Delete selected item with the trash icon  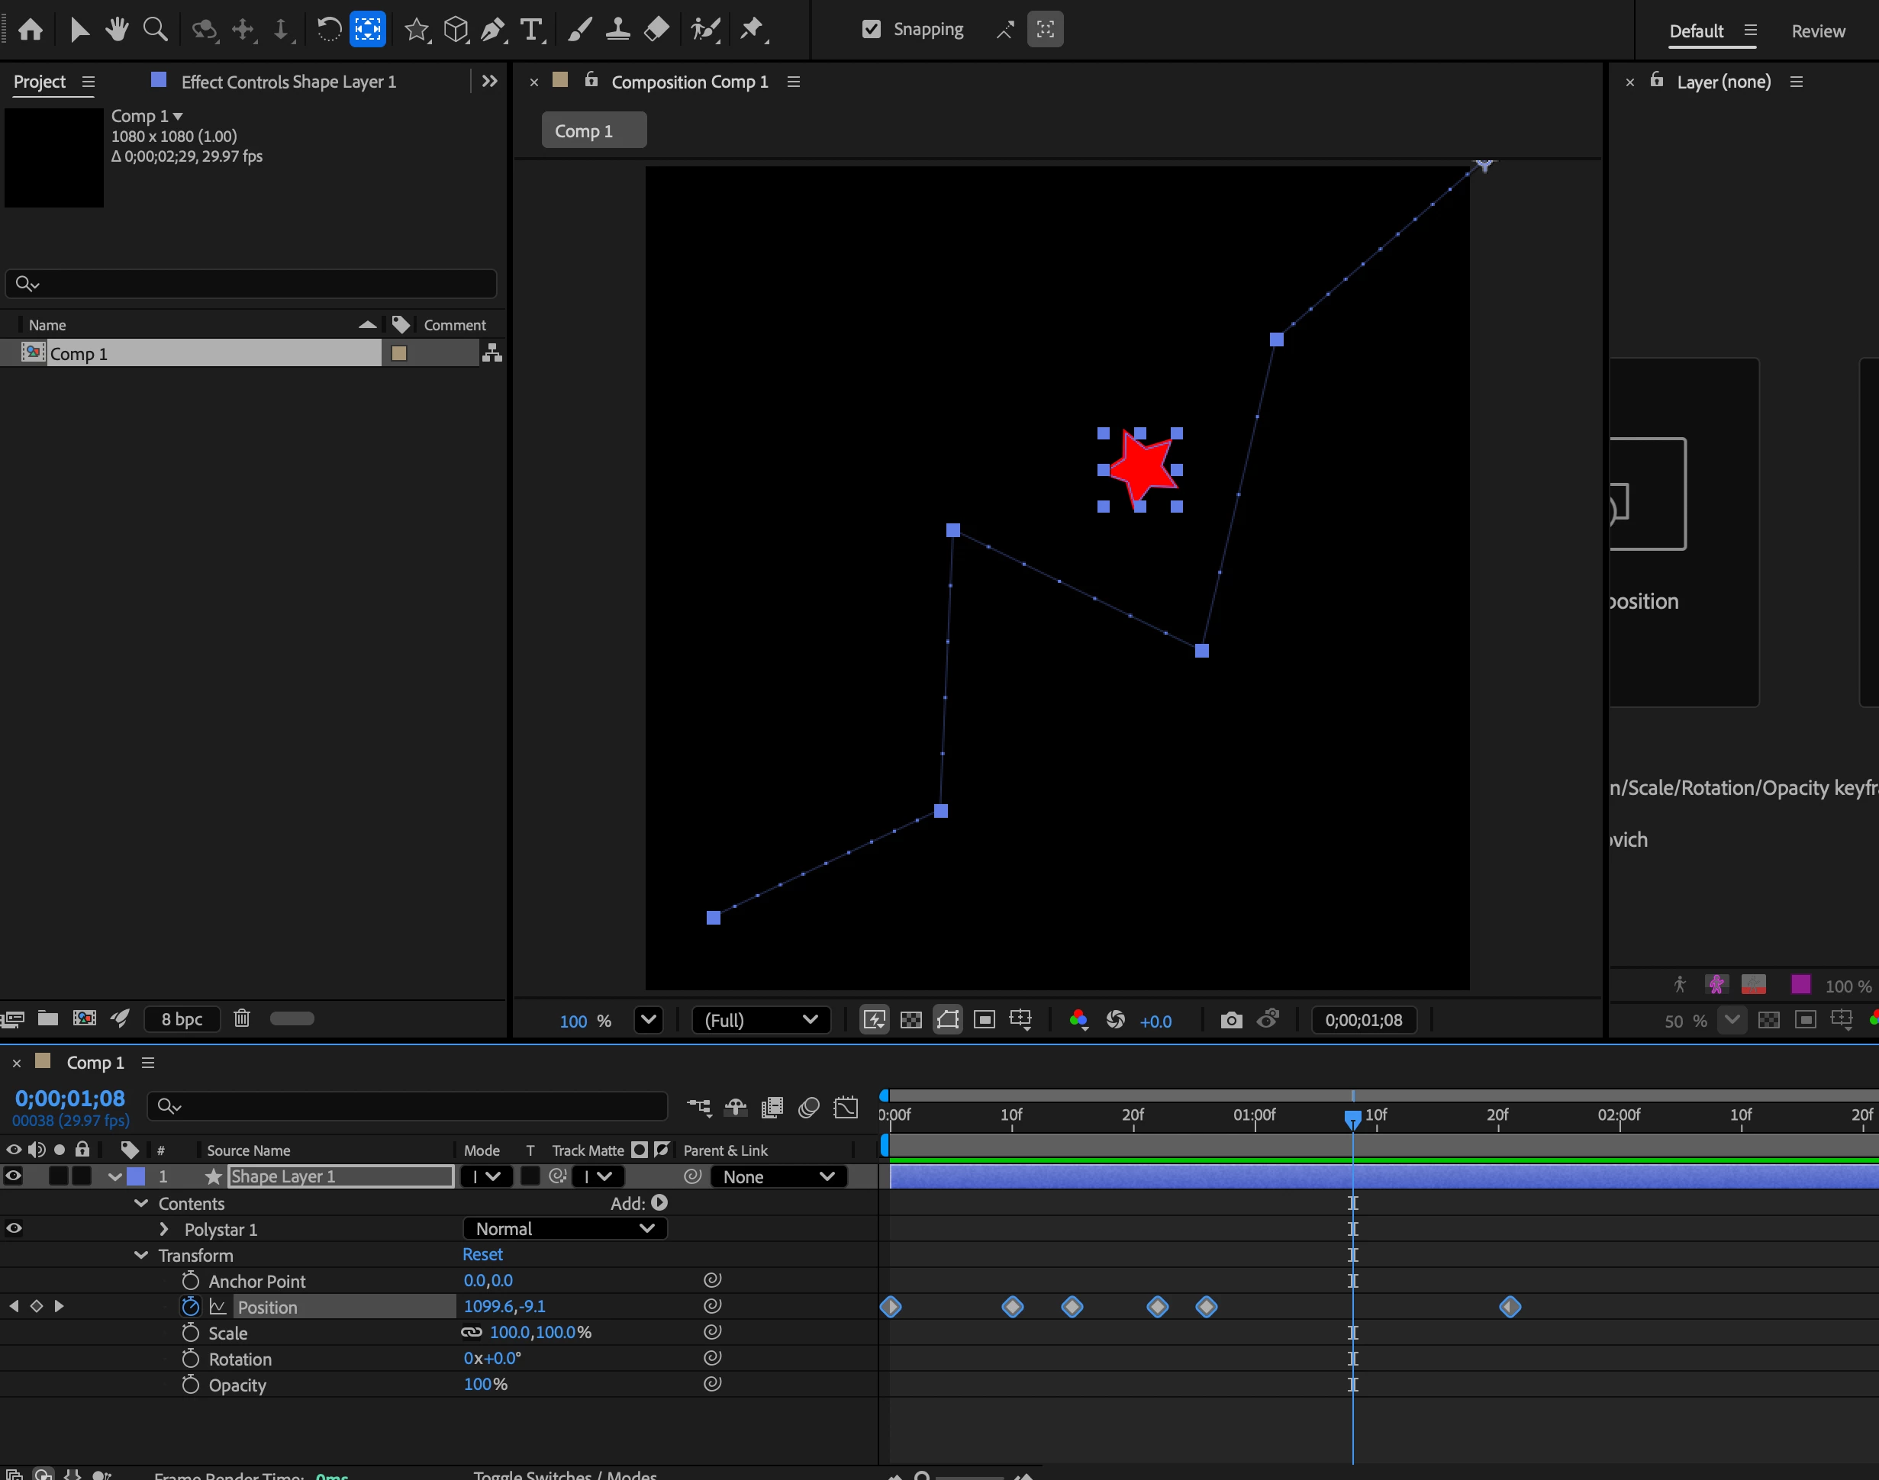tap(242, 1018)
